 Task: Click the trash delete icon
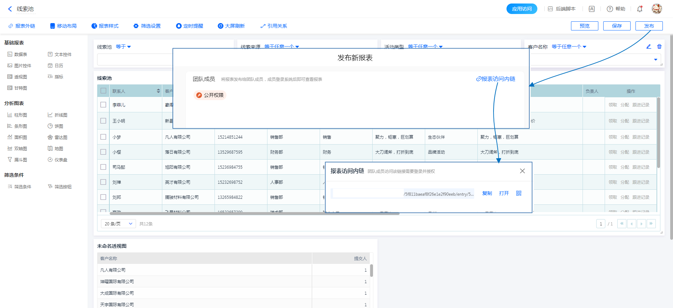659,47
